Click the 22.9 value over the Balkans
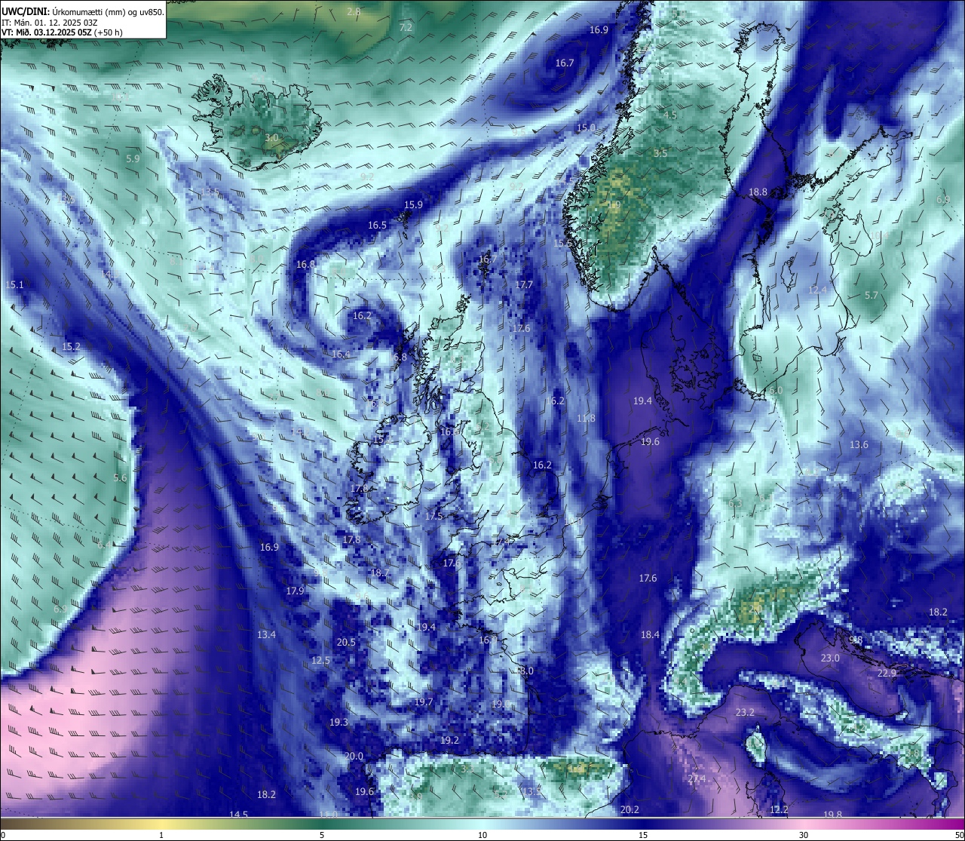This screenshot has width=965, height=841. pyautogui.click(x=887, y=674)
